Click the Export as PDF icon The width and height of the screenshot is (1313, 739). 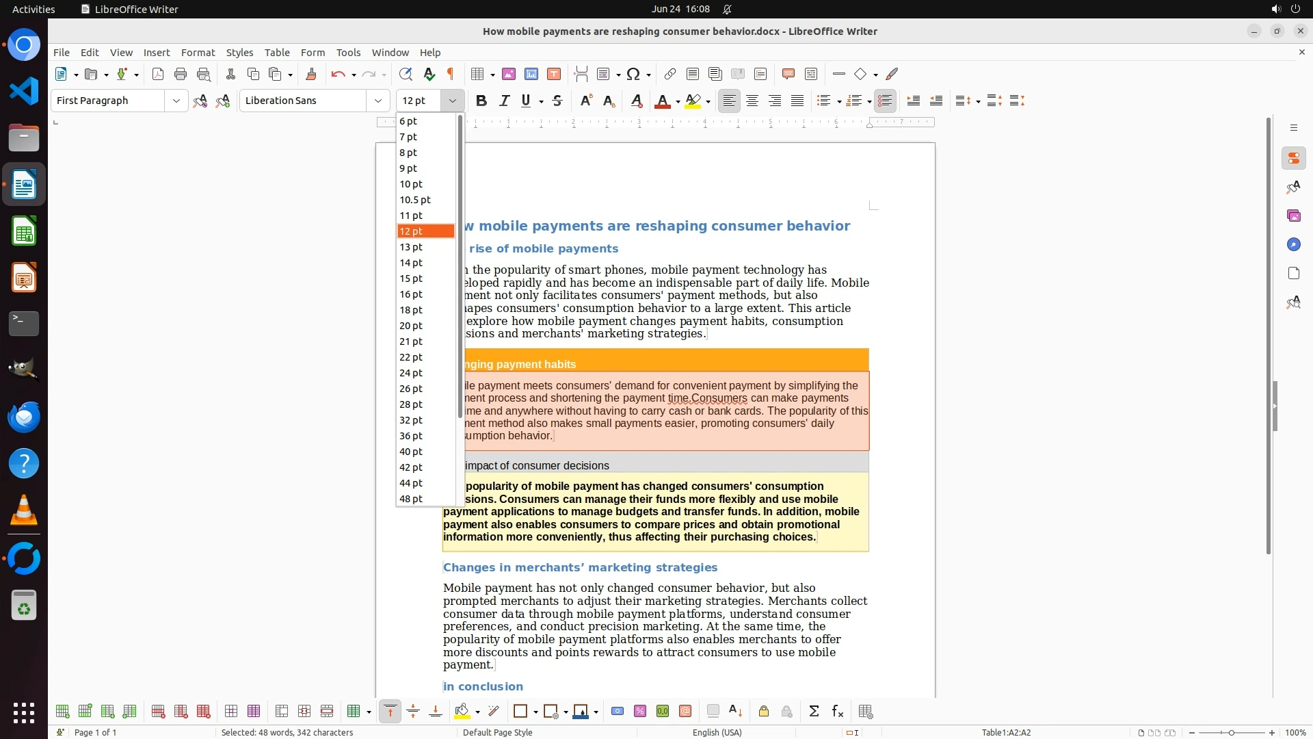point(158,74)
